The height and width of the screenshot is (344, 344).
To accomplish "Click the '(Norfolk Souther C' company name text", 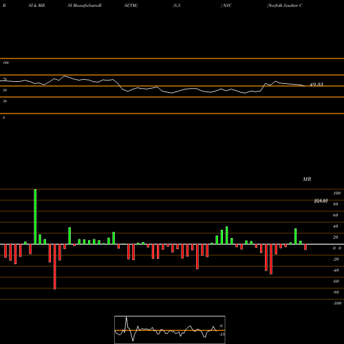I will [285, 6].
